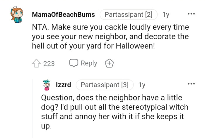Open the 1y timestamp on Izzrd's reply

[142, 85]
